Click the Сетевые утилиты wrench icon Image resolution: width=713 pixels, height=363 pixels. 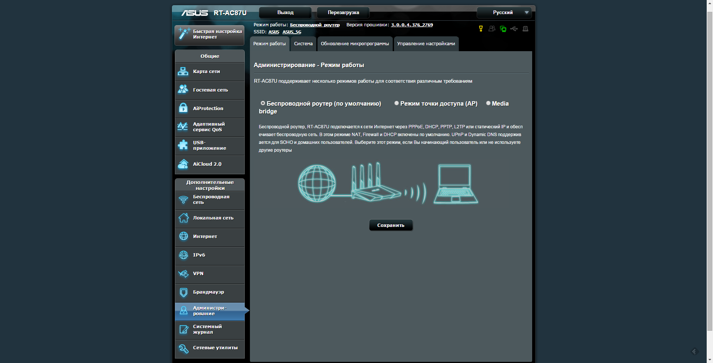pos(184,348)
